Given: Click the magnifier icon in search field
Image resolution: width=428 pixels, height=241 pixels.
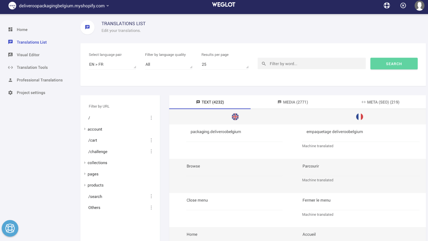Looking at the screenshot, I should click(264, 64).
